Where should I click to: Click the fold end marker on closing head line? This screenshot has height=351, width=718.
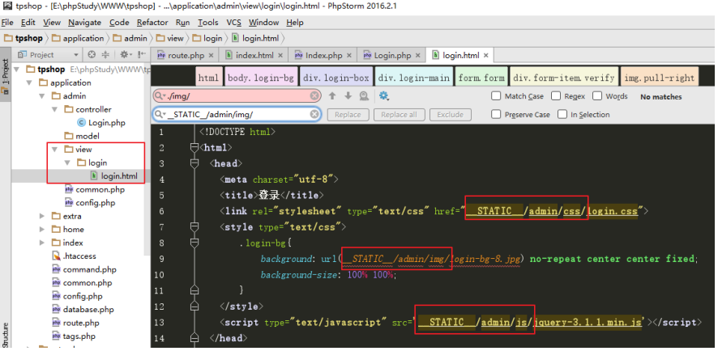pos(194,338)
